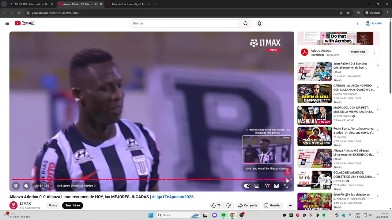Screen dimensions: 392x220
Task: Open a new browser tab
Action: [157, 4]
